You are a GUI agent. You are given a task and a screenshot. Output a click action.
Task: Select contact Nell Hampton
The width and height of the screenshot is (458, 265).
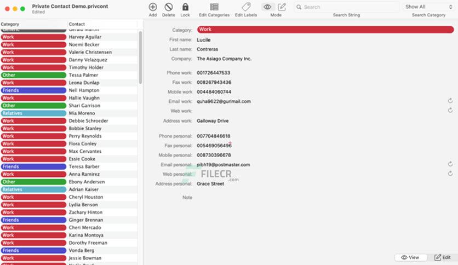(x=84, y=90)
